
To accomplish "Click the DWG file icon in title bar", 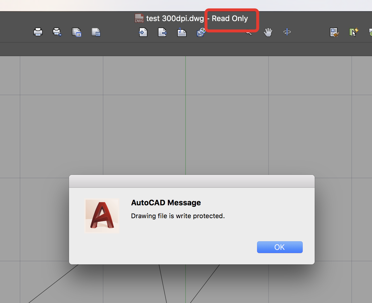I will (139, 18).
